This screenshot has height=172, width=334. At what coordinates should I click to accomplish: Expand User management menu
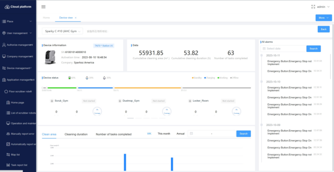tap(18, 33)
